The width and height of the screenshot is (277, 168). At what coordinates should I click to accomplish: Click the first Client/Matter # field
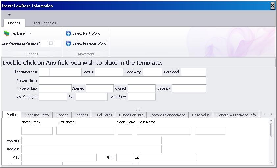click(x=44, y=72)
